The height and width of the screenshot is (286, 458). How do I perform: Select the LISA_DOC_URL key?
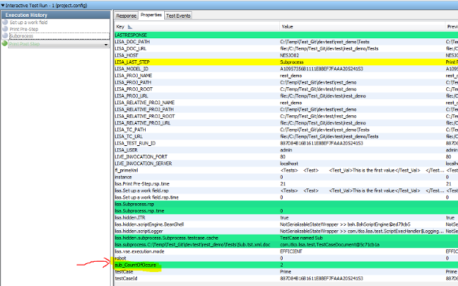[130, 48]
